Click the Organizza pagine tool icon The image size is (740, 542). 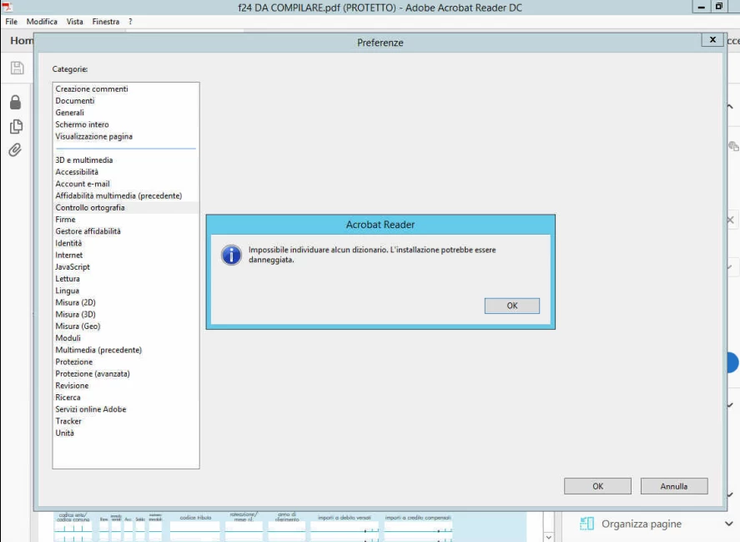pos(586,524)
